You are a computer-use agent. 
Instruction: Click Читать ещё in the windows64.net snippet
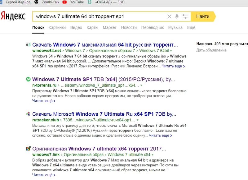pyautogui.click(x=173, y=66)
